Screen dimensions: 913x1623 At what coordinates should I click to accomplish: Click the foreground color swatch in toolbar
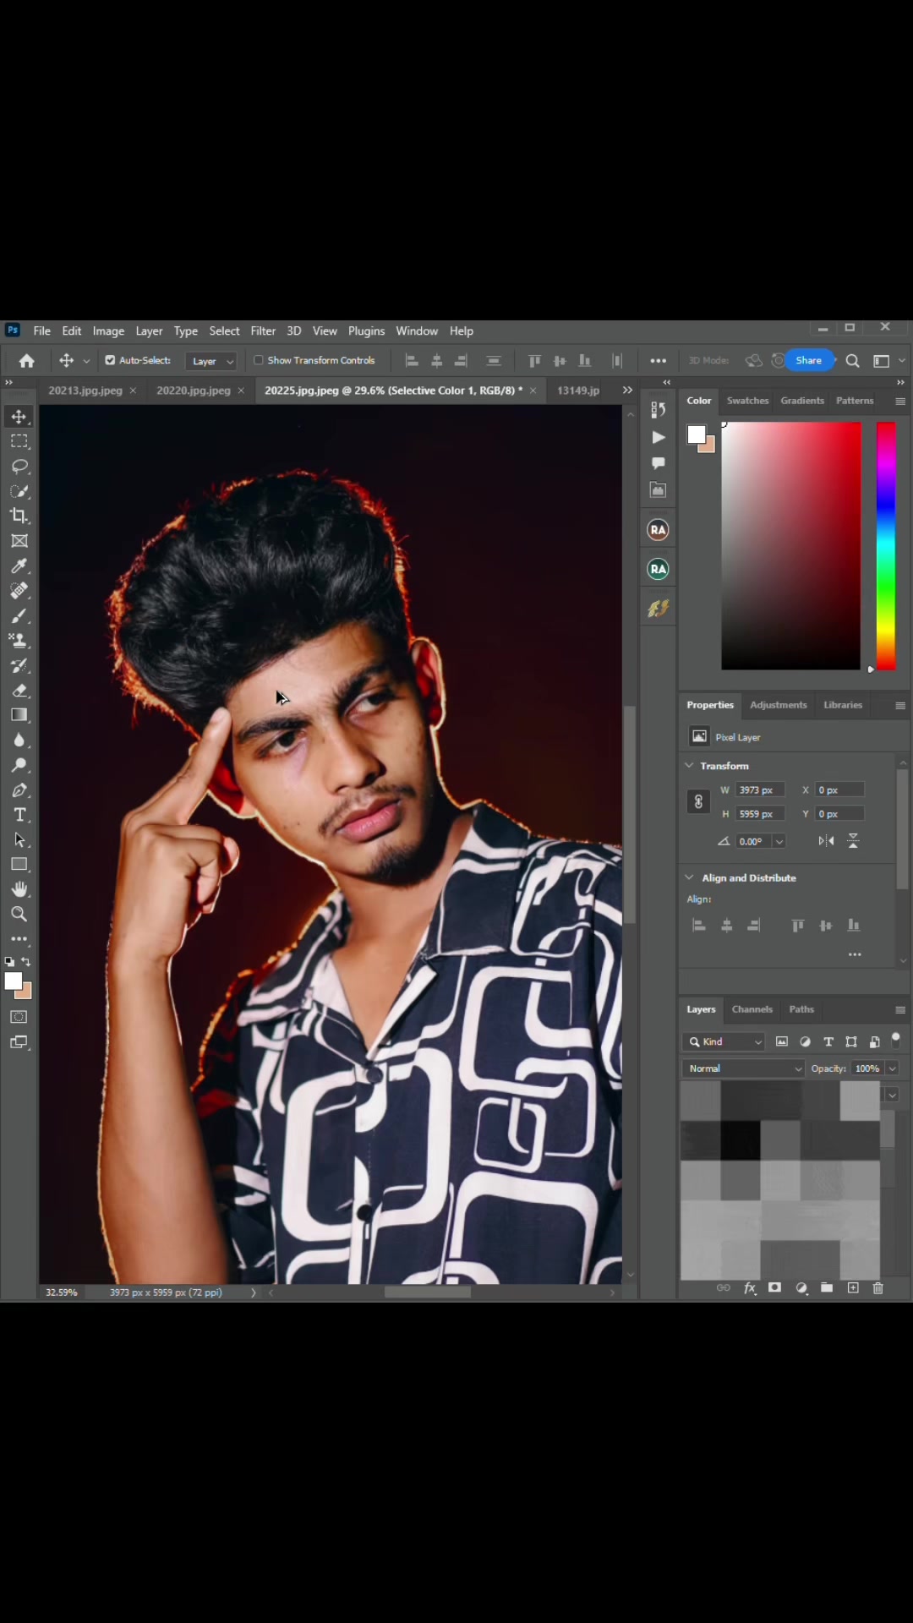[13, 981]
